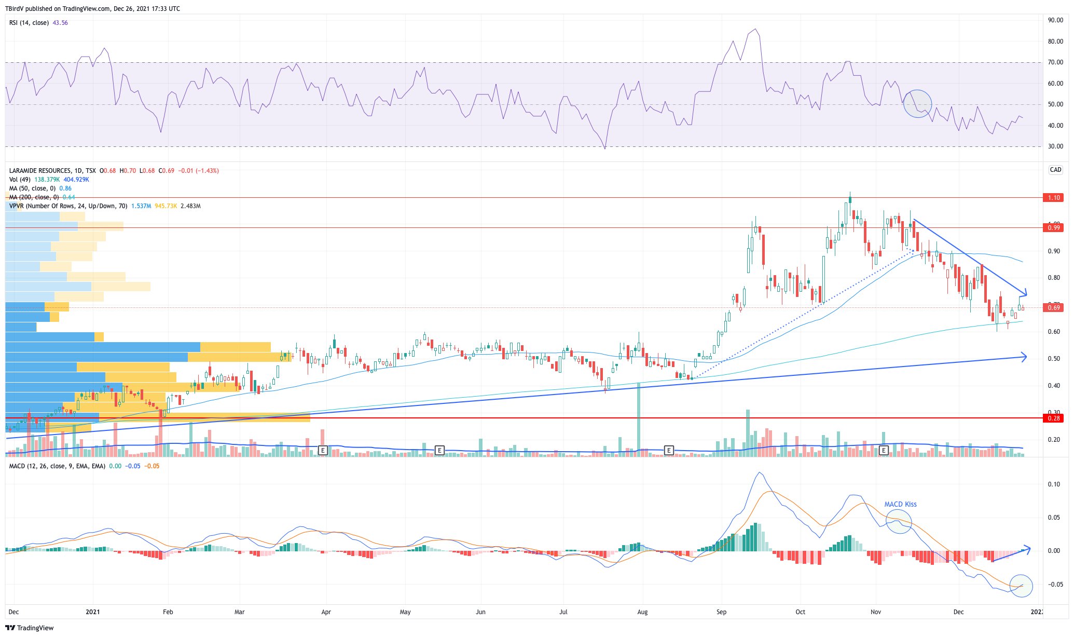This screenshot has width=1074, height=637.
Task: Select the 'MACD Kiss' text annotation
Action: click(900, 504)
